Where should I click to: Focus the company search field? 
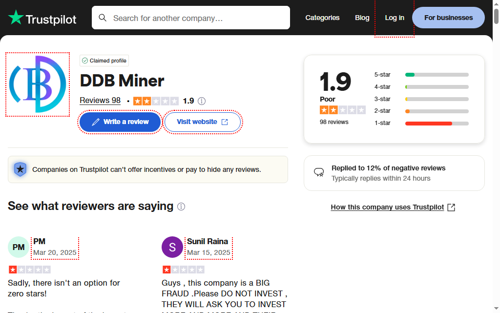pyautogui.click(x=191, y=18)
